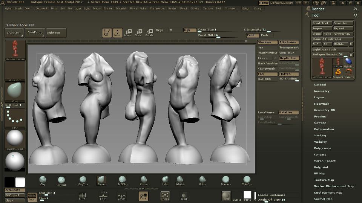Toggle the Fog render option
Image resolution: width=362 pixels, height=203 pixels.
pos(267,74)
